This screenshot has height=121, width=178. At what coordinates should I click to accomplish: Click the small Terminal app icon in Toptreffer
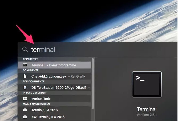point(25,65)
